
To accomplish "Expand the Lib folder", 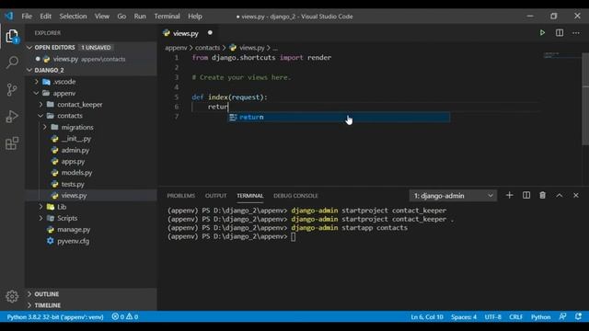I will [x=91, y=207].
